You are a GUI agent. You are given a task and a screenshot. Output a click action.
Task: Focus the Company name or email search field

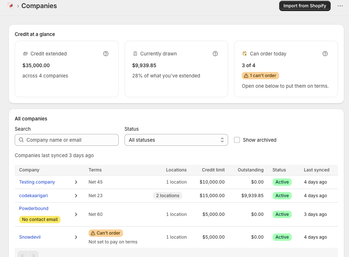point(66,140)
